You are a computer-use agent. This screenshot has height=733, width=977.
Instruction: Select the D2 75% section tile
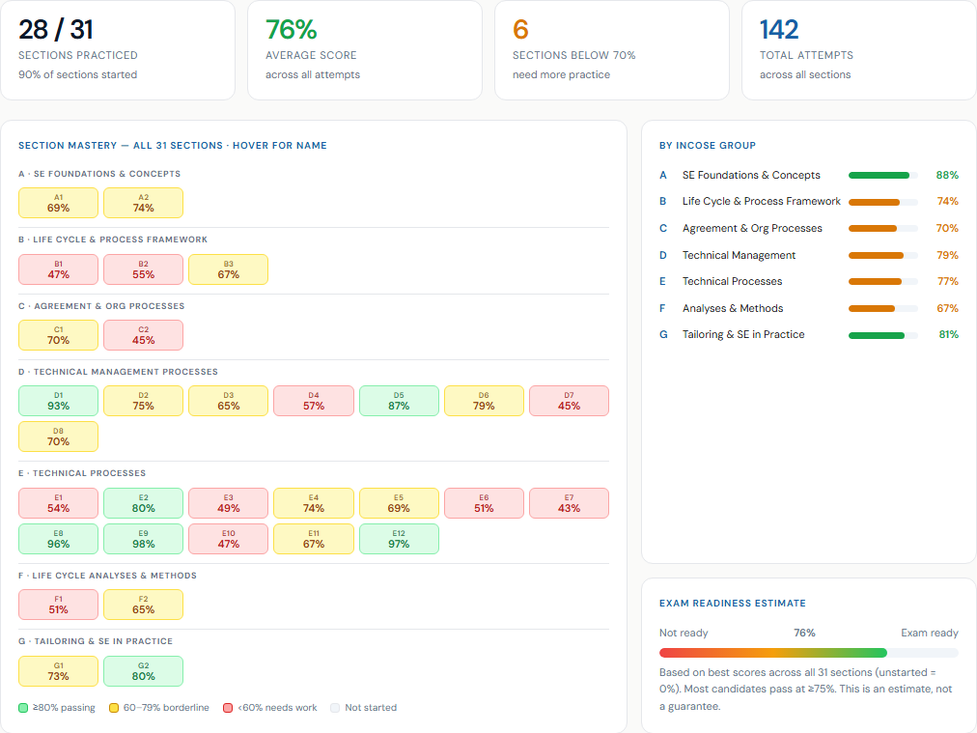[x=143, y=401]
